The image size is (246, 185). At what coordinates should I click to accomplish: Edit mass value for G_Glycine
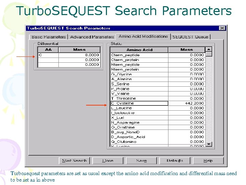[x=187, y=74]
